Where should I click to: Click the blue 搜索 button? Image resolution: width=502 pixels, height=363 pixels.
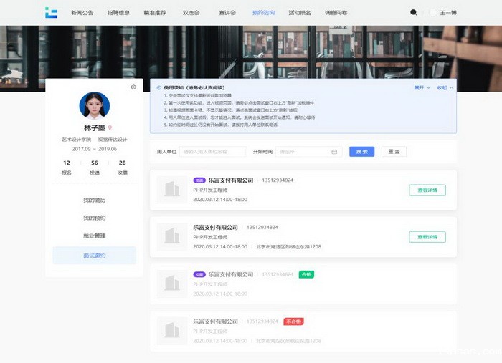[361, 152]
